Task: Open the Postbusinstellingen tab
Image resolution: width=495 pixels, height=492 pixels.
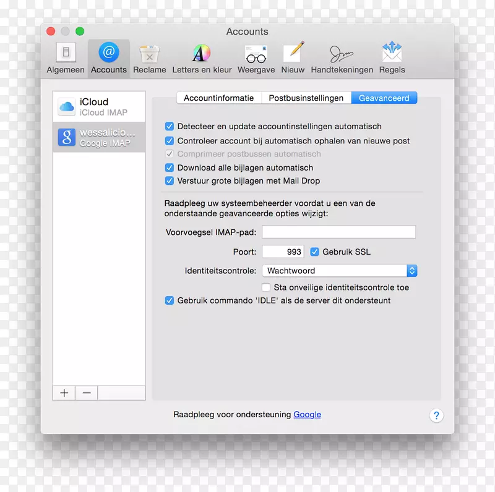Action: click(x=307, y=97)
